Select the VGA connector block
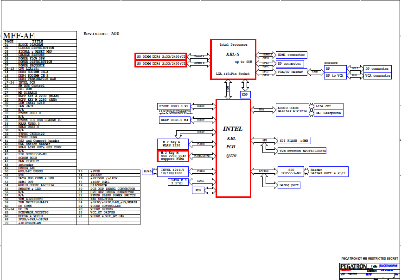The width and height of the screenshot is (401, 280). pos(377,76)
